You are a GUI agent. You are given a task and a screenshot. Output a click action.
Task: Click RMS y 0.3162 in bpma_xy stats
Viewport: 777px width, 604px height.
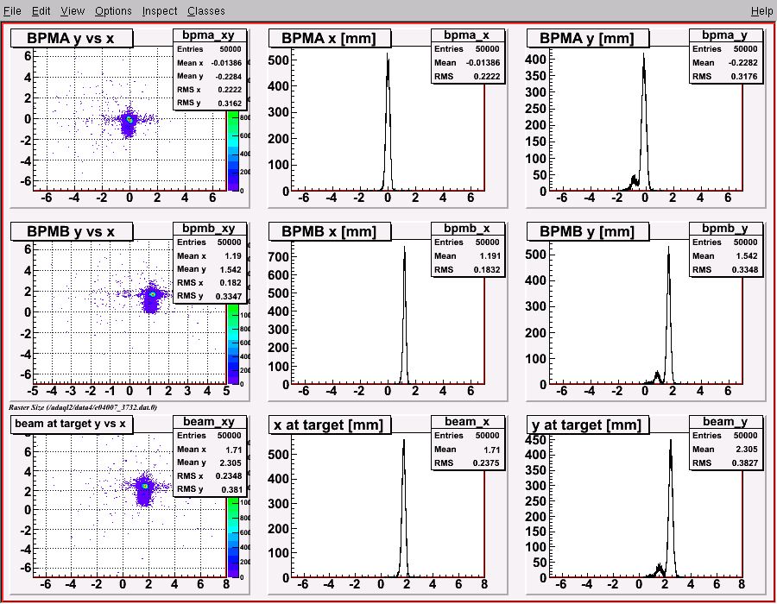click(x=209, y=103)
